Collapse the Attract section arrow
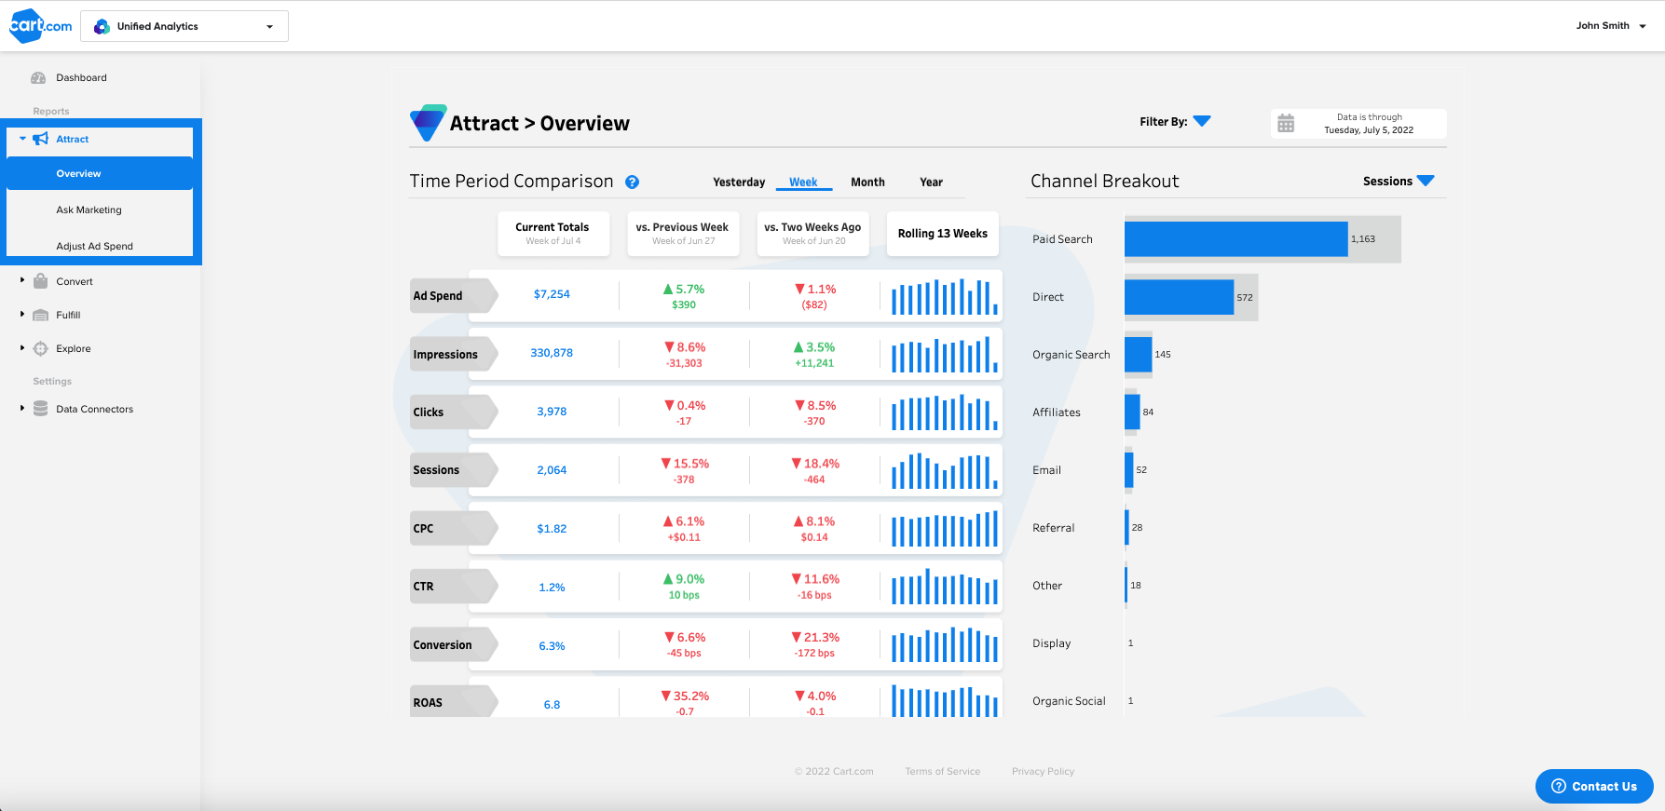Screen dimensions: 1665x811 point(23,139)
